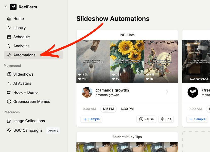
Task: Edit the INFJ Lists automation
Action: 166,119
